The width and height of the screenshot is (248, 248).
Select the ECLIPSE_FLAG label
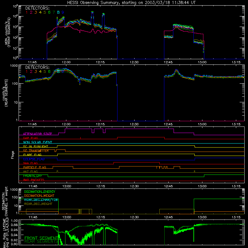click(x=34, y=159)
